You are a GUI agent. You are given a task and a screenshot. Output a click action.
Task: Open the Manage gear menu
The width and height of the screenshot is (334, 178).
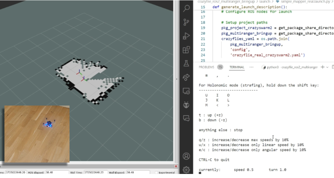pyautogui.click(x=186, y=169)
